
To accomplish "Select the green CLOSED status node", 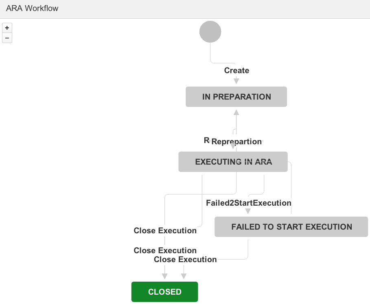I will click(x=165, y=292).
